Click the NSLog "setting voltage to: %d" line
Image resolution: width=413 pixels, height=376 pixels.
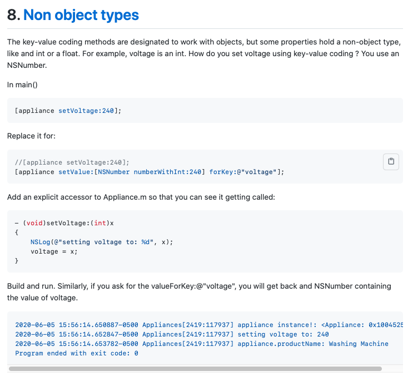click(102, 242)
